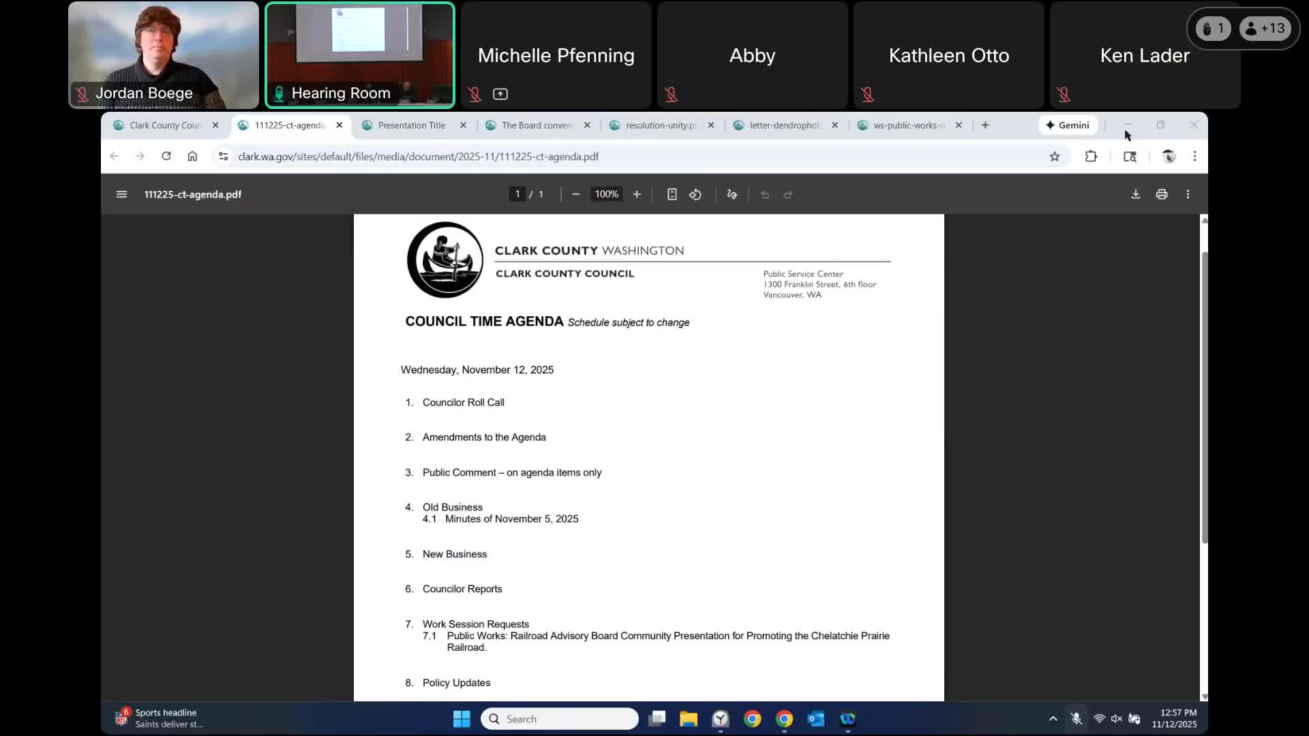Reload the current page
1309x736 pixels.
click(x=166, y=156)
